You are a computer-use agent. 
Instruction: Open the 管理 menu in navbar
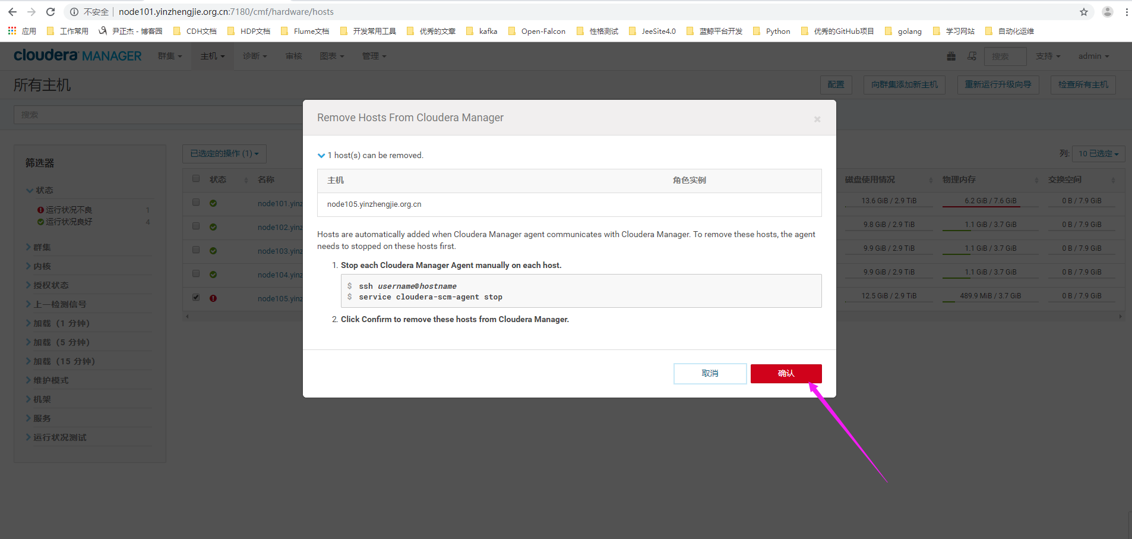coord(374,56)
